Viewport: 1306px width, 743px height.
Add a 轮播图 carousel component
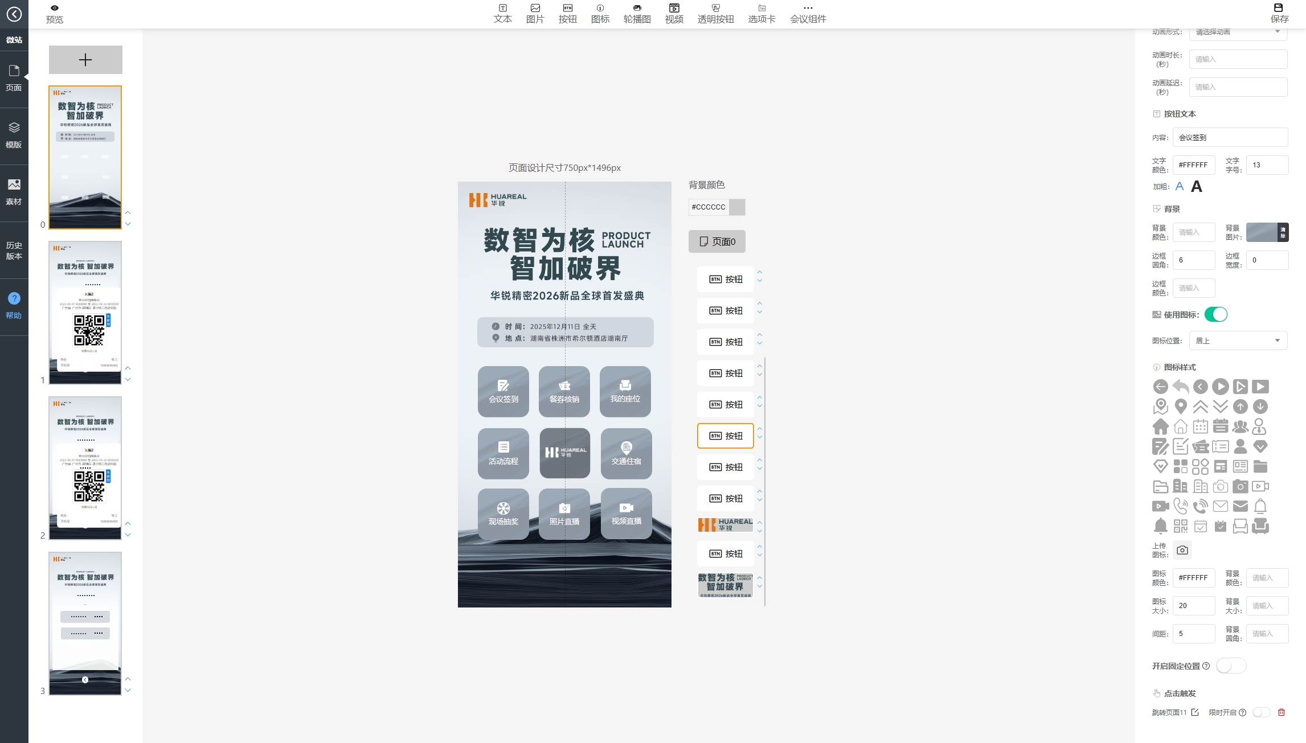click(637, 13)
